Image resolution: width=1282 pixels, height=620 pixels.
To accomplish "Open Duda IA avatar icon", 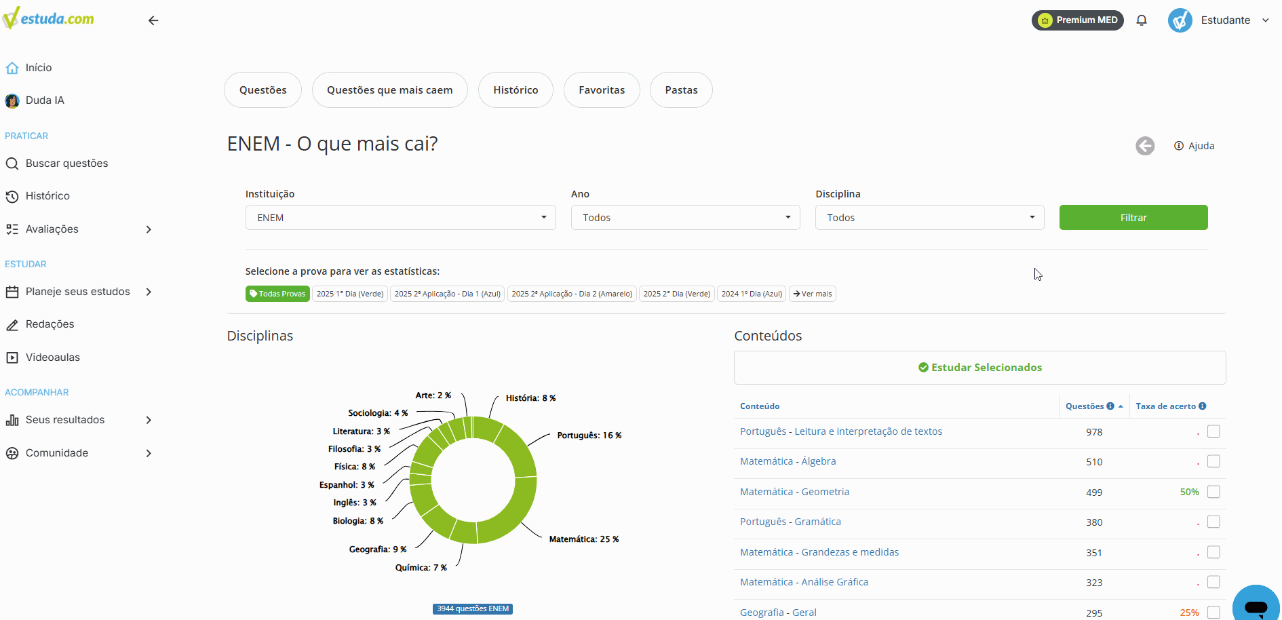I will pos(12,101).
